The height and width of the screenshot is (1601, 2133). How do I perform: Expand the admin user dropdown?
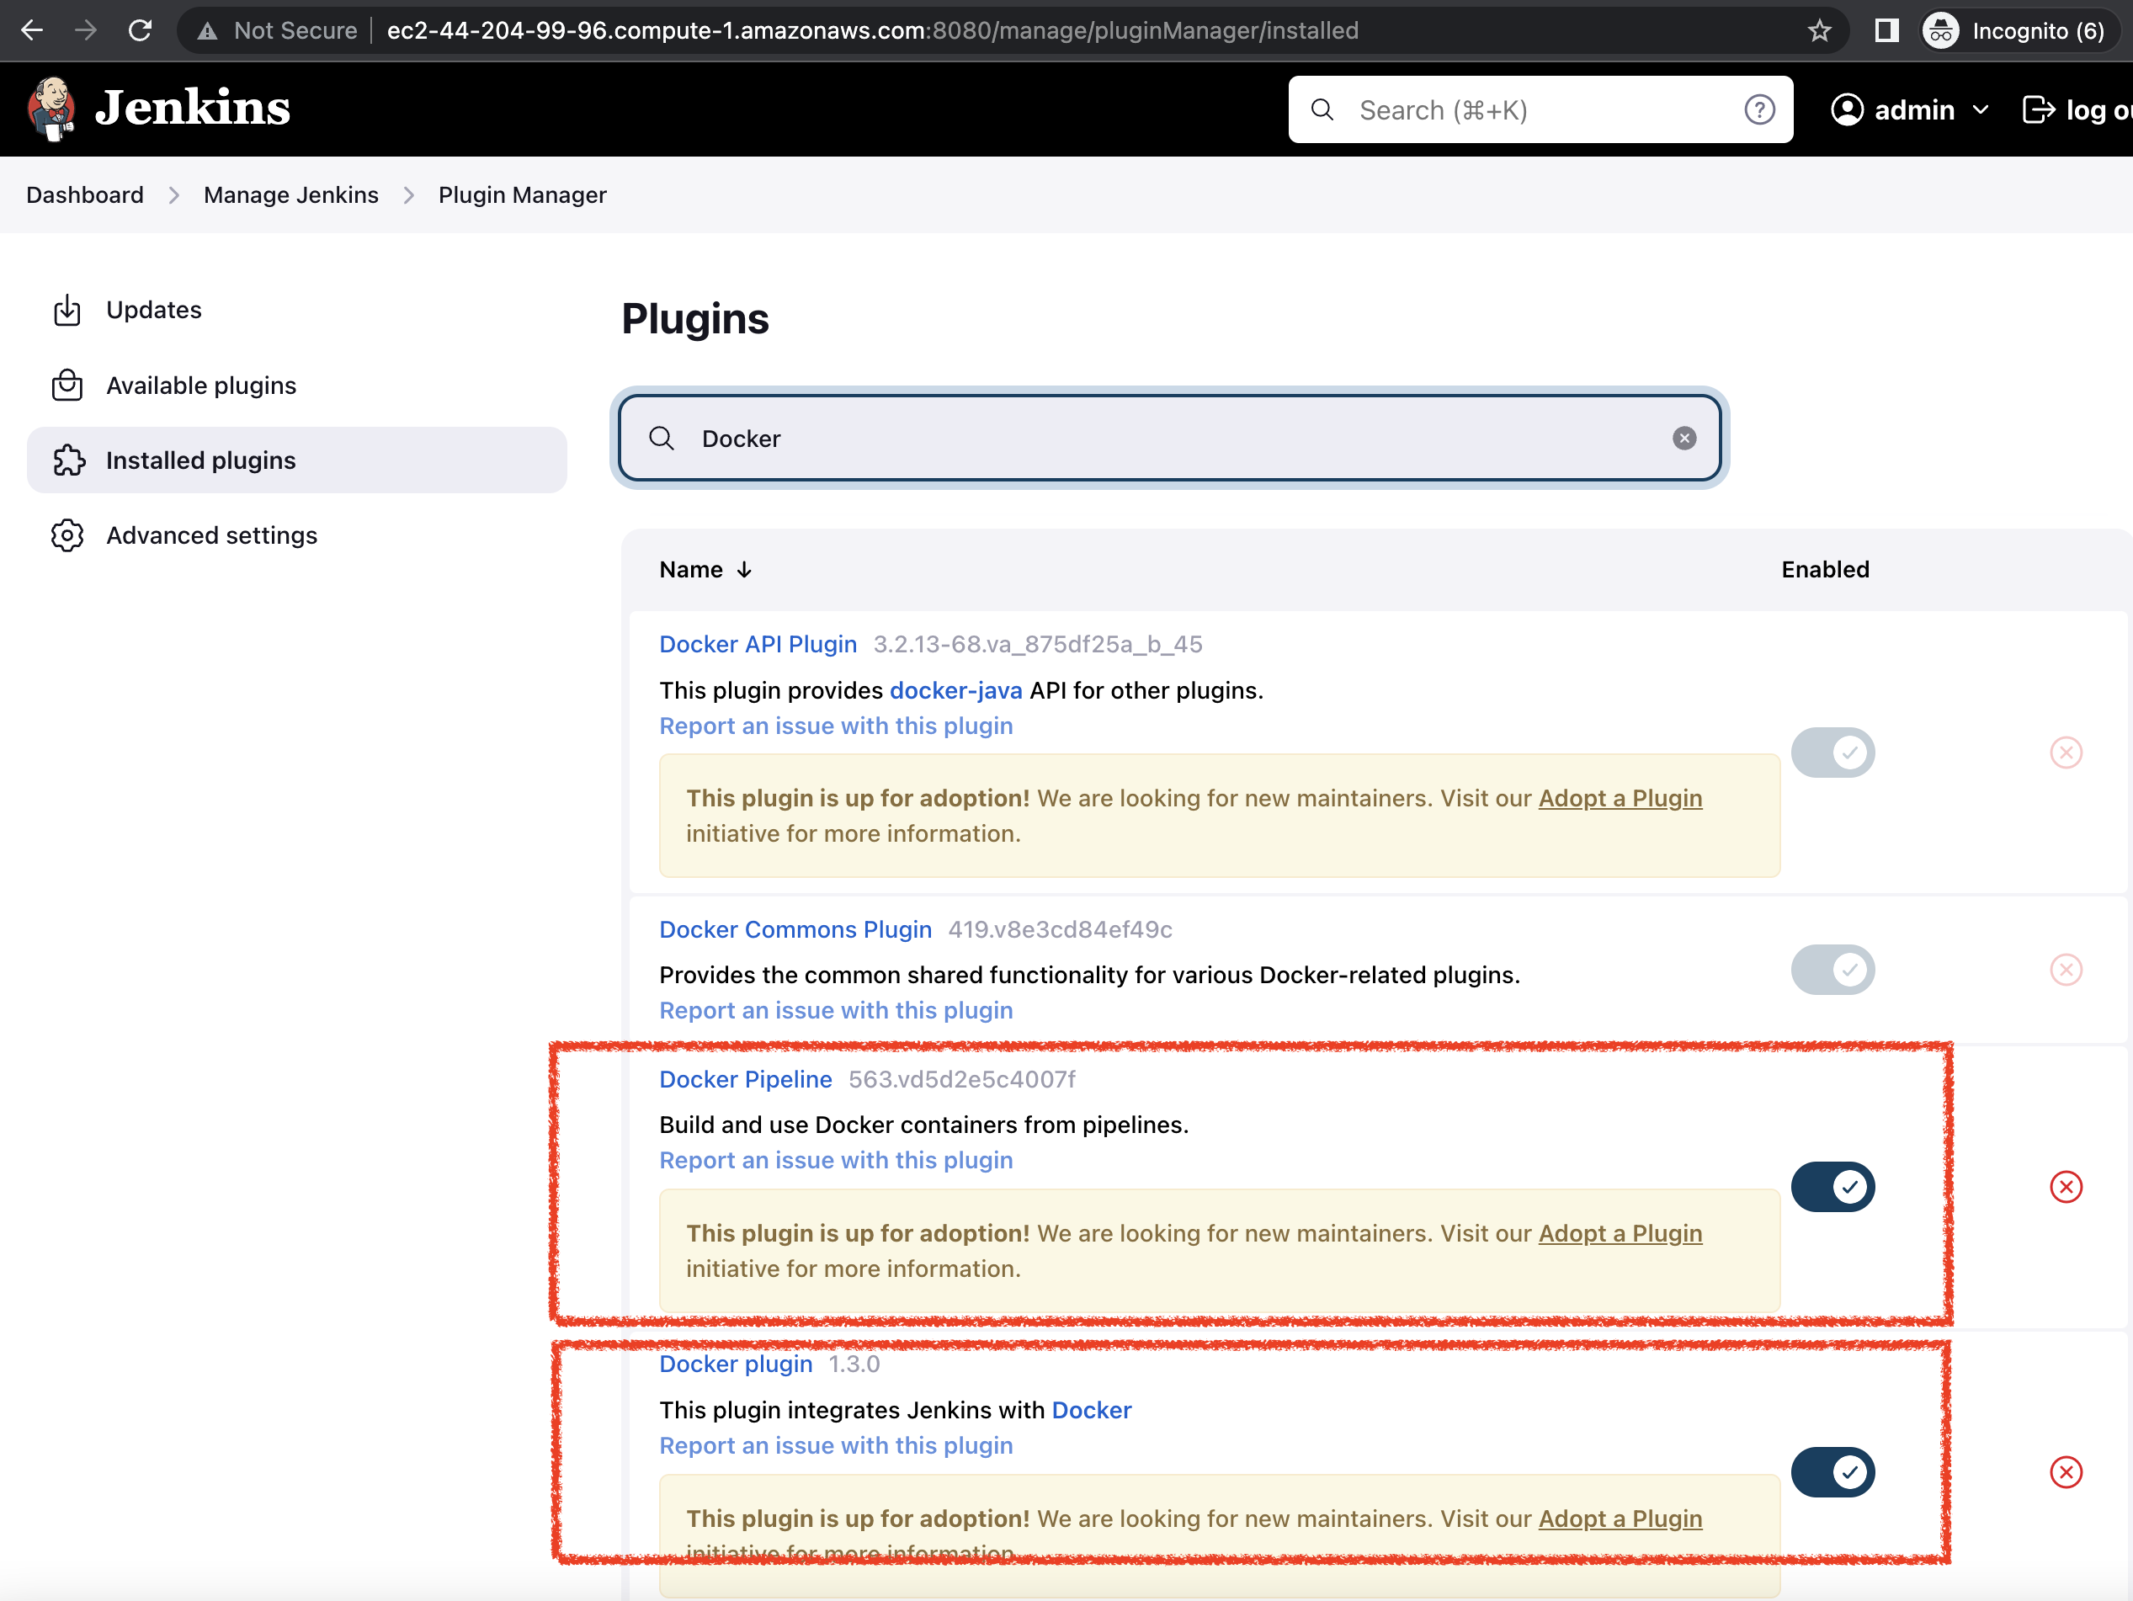tap(1981, 110)
